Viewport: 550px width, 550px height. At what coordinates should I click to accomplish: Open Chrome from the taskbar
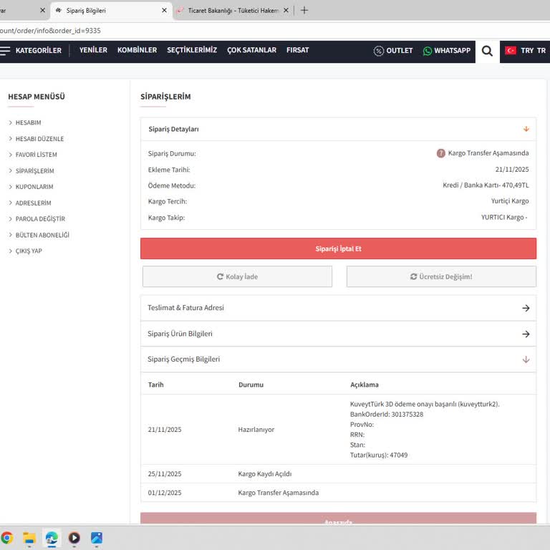(7, 538)
